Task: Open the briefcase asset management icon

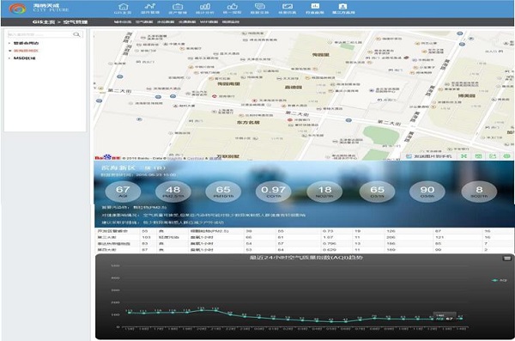Action: [178, 6]
